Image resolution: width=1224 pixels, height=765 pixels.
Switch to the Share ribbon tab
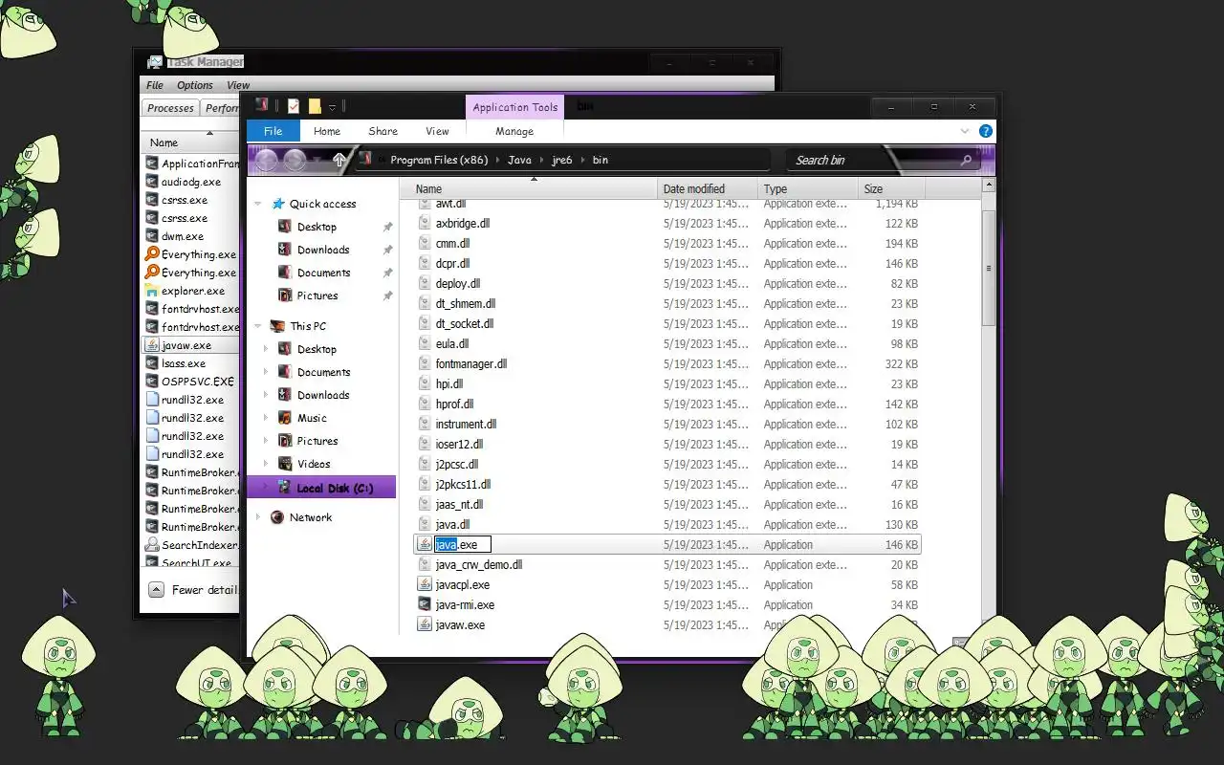(382, 131)
